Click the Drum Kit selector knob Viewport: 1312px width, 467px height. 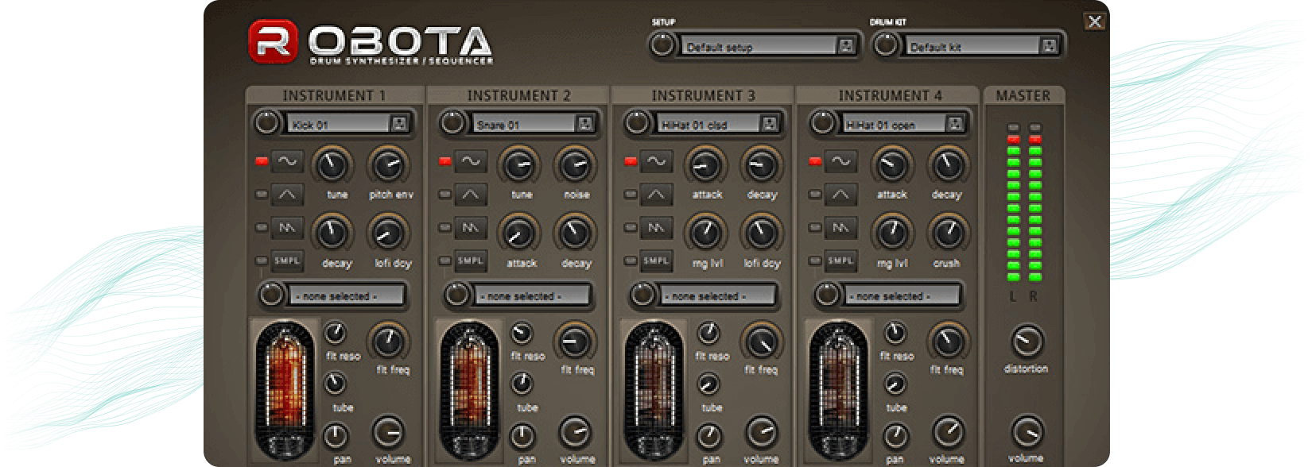[885, 45]
